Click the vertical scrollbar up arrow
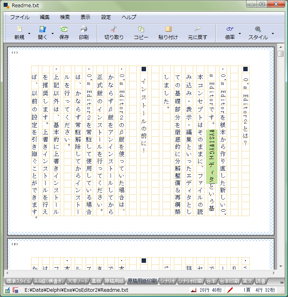The width and height of the screenshot is (288, 297). (281, 47)
